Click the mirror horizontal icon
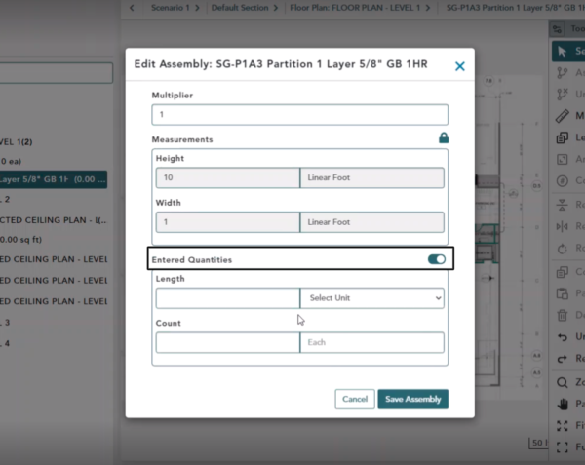 click(562, 226)
